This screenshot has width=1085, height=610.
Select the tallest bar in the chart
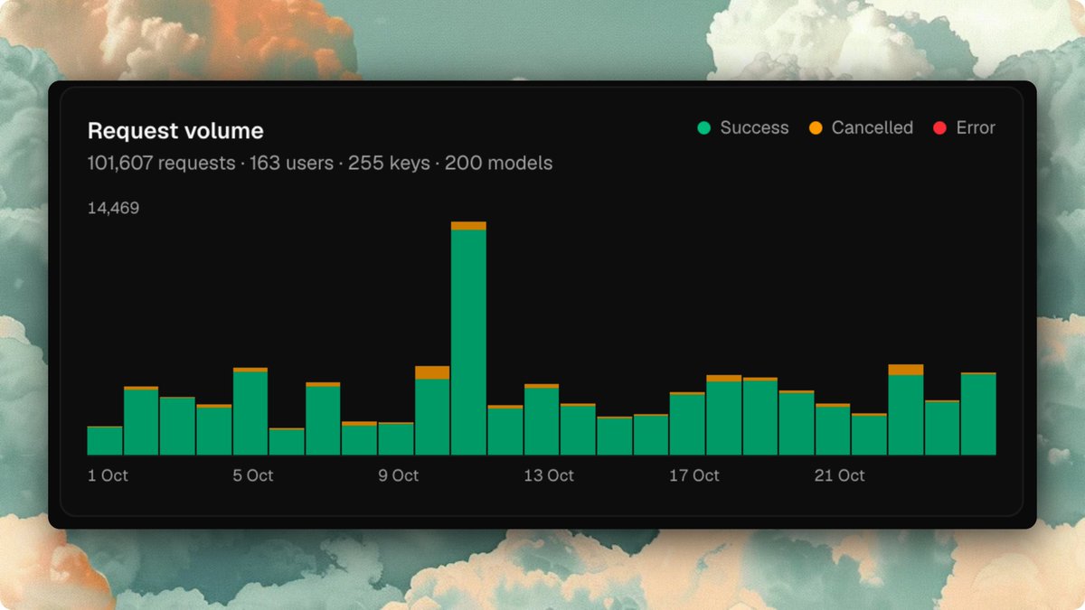[468, 338]
